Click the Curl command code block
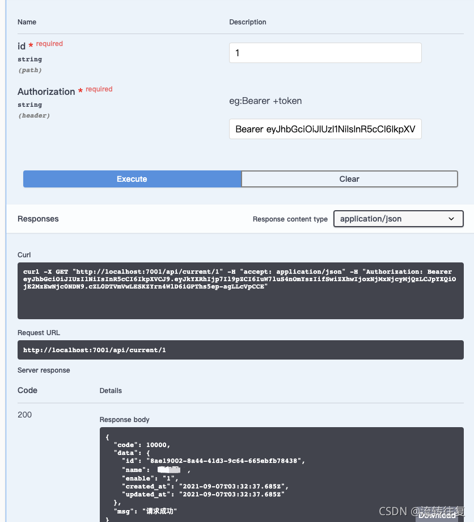This screenshot has width=474, height=522. (240, 291)
